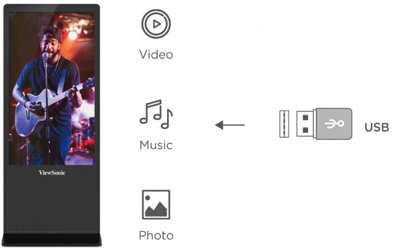
Task: Click the guitarist image on the display
Action: pyautogui.click(x=52, y=89)
